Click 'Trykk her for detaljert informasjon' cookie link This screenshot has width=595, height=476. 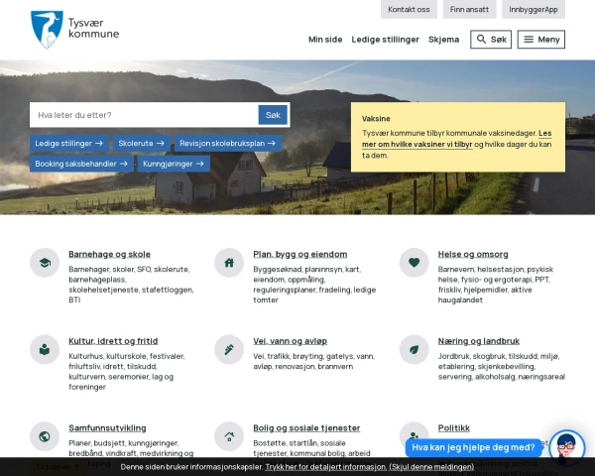325,467
